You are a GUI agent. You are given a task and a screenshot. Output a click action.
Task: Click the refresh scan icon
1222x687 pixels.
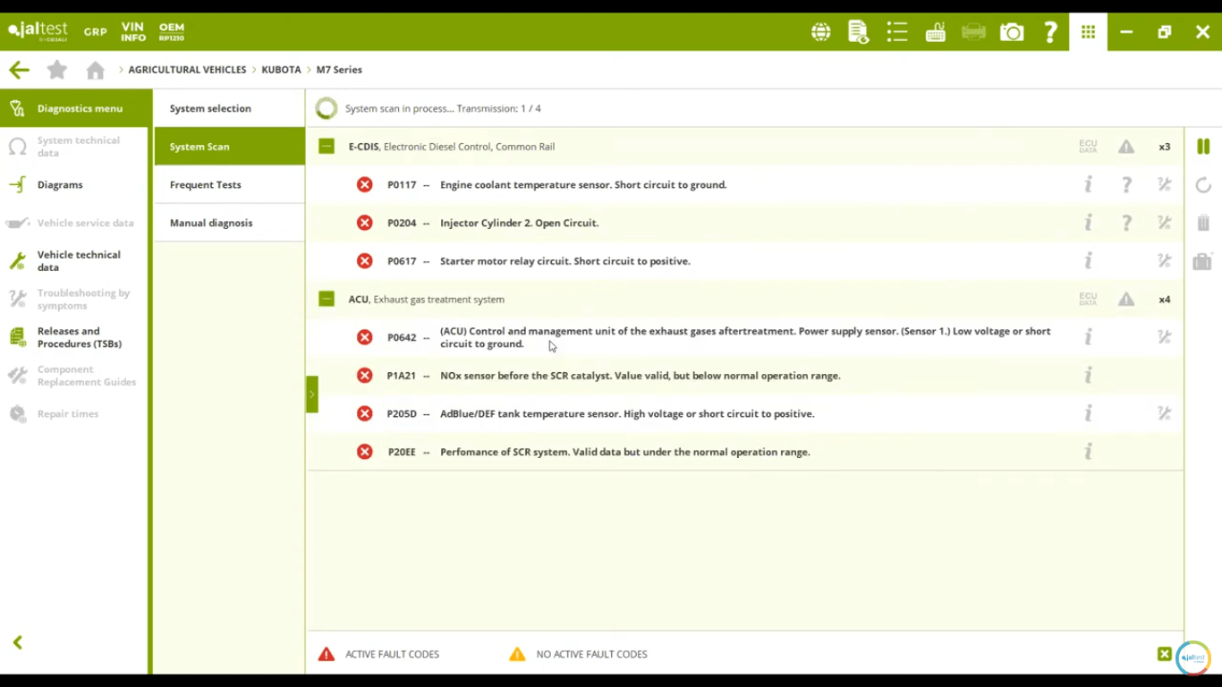pos(1203,185)
